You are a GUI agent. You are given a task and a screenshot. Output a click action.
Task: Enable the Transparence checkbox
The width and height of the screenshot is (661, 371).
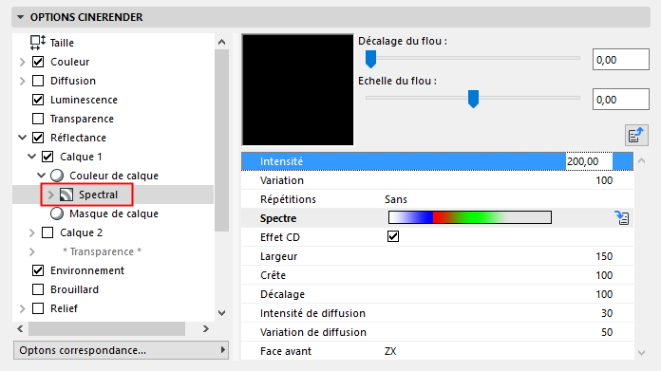[38, 119]
